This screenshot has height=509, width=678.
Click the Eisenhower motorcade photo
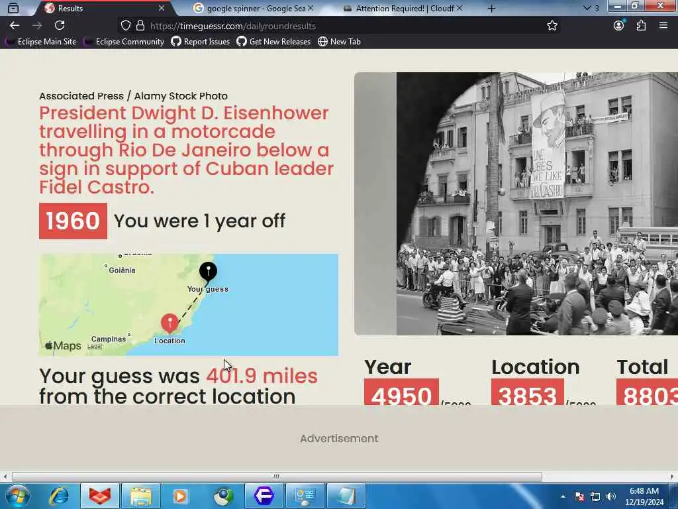point(537,203)
